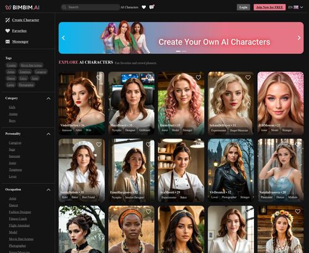
Task: Open Messenger via the sidebar envelope icon
Action: click(7, 41)
